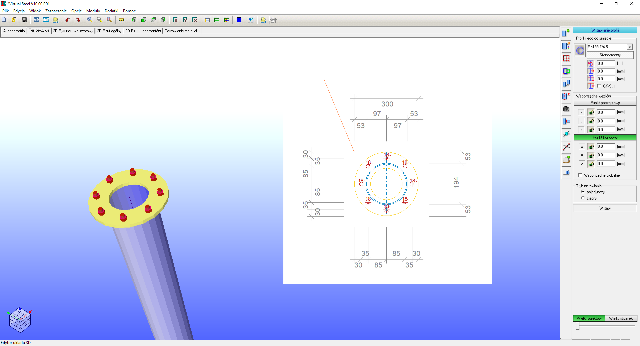Open the Moduły menu
The width and height of the screenshot is (640, 346).
pyautogui.click(x=93, y=11)
